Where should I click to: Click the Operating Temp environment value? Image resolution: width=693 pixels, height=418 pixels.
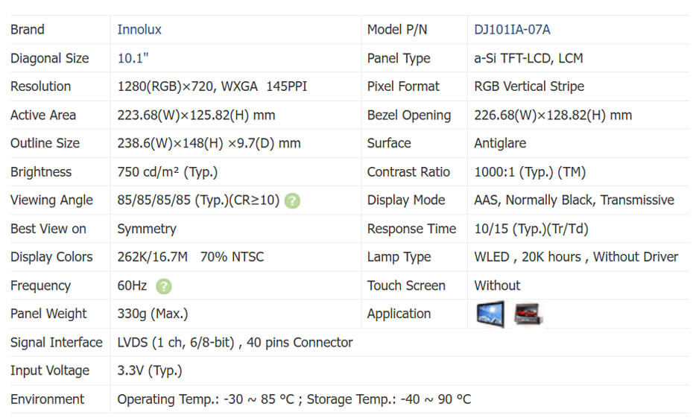coord(294,399)
